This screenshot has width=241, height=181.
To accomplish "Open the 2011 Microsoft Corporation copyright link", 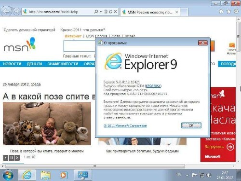I will click(125, 125).
